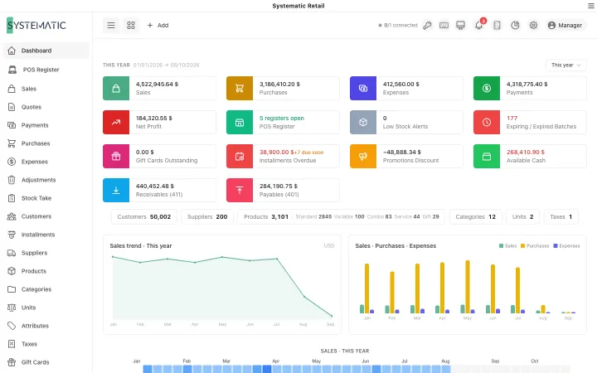Click the Low Stock Alerts box icon
Viewport: 597px width, 373px height.
[x=363, y=122]
